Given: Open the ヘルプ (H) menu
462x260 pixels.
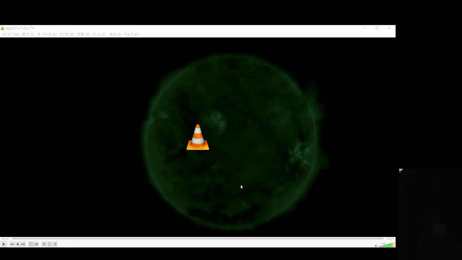Looking at the screenshot, I should [x=131, y=34].
